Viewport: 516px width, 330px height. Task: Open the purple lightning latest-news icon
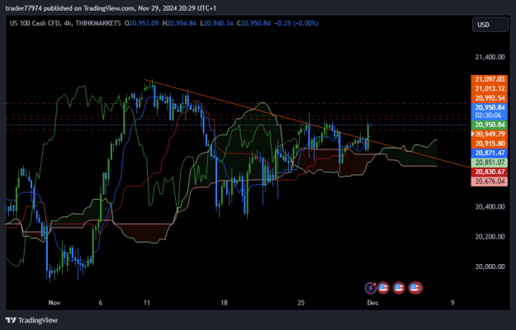coord(371,288)
